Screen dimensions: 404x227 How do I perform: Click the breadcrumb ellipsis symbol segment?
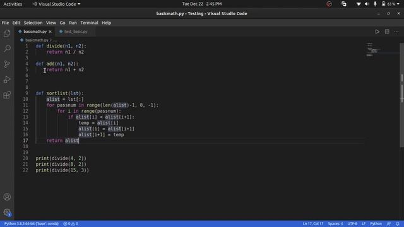pos(55,40)
